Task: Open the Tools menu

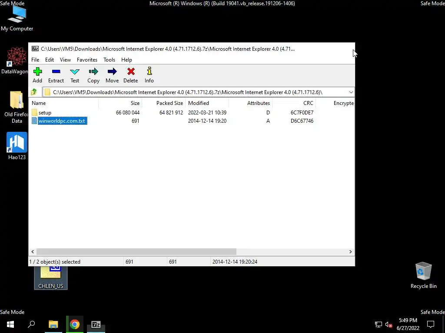Action: pyautogui.click(x=109, y=60)
